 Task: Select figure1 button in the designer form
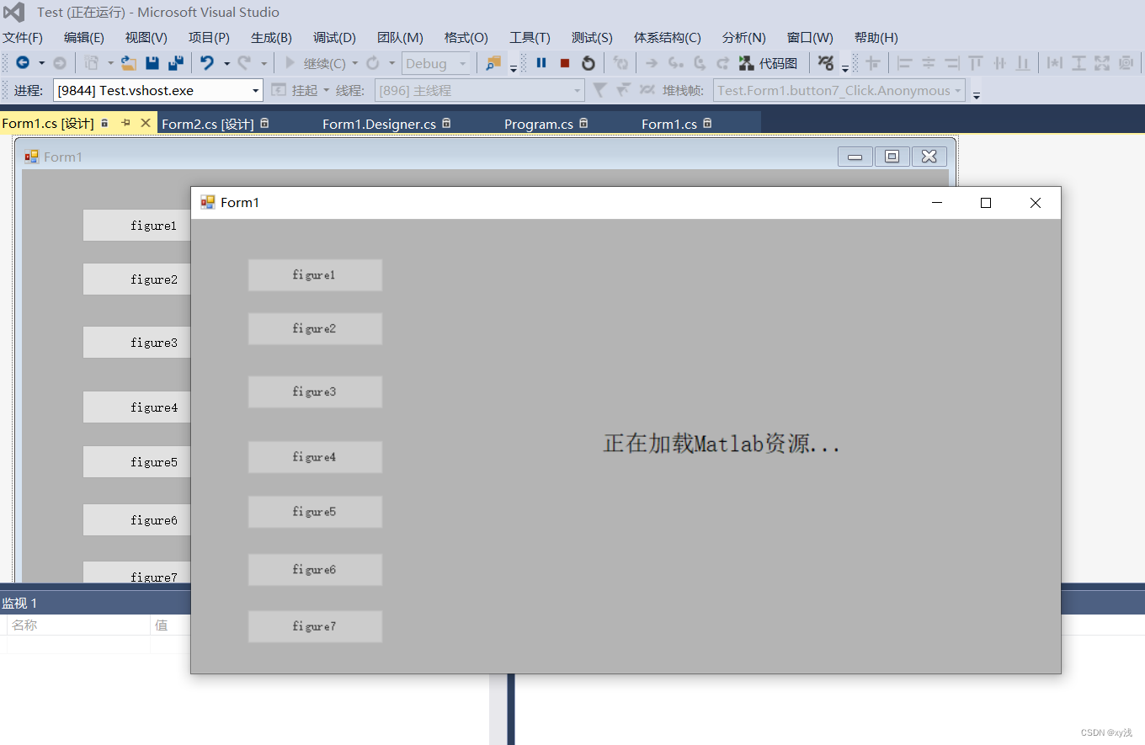(x=137, y=226)
